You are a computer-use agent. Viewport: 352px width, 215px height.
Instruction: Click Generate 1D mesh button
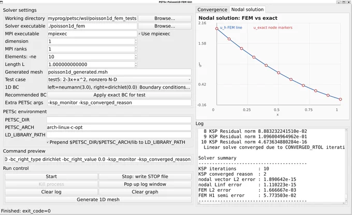(x=98, y=199)
